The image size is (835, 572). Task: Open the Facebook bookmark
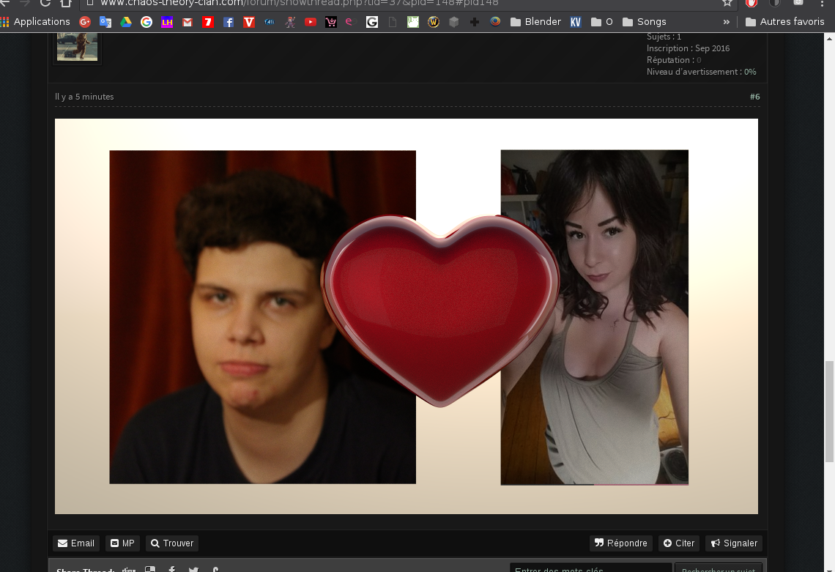(229, 22)
